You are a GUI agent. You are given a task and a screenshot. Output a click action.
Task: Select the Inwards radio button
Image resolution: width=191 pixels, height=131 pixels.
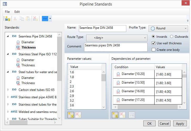click(x=153, y=37)
